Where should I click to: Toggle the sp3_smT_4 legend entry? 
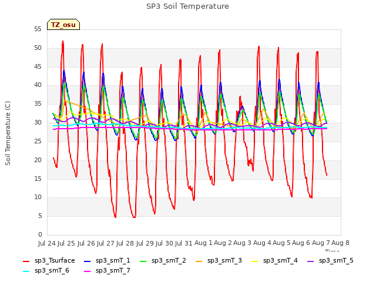pyautogui.click(x=274, y=261)
